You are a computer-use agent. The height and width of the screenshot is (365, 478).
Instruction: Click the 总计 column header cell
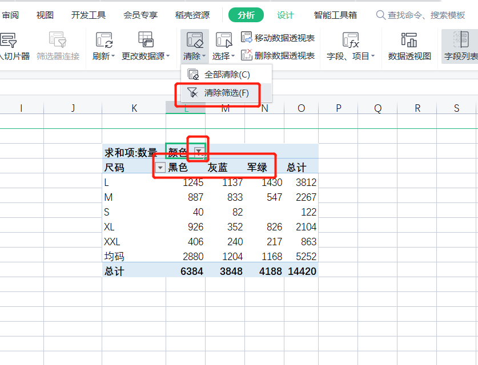coord(296,168)
